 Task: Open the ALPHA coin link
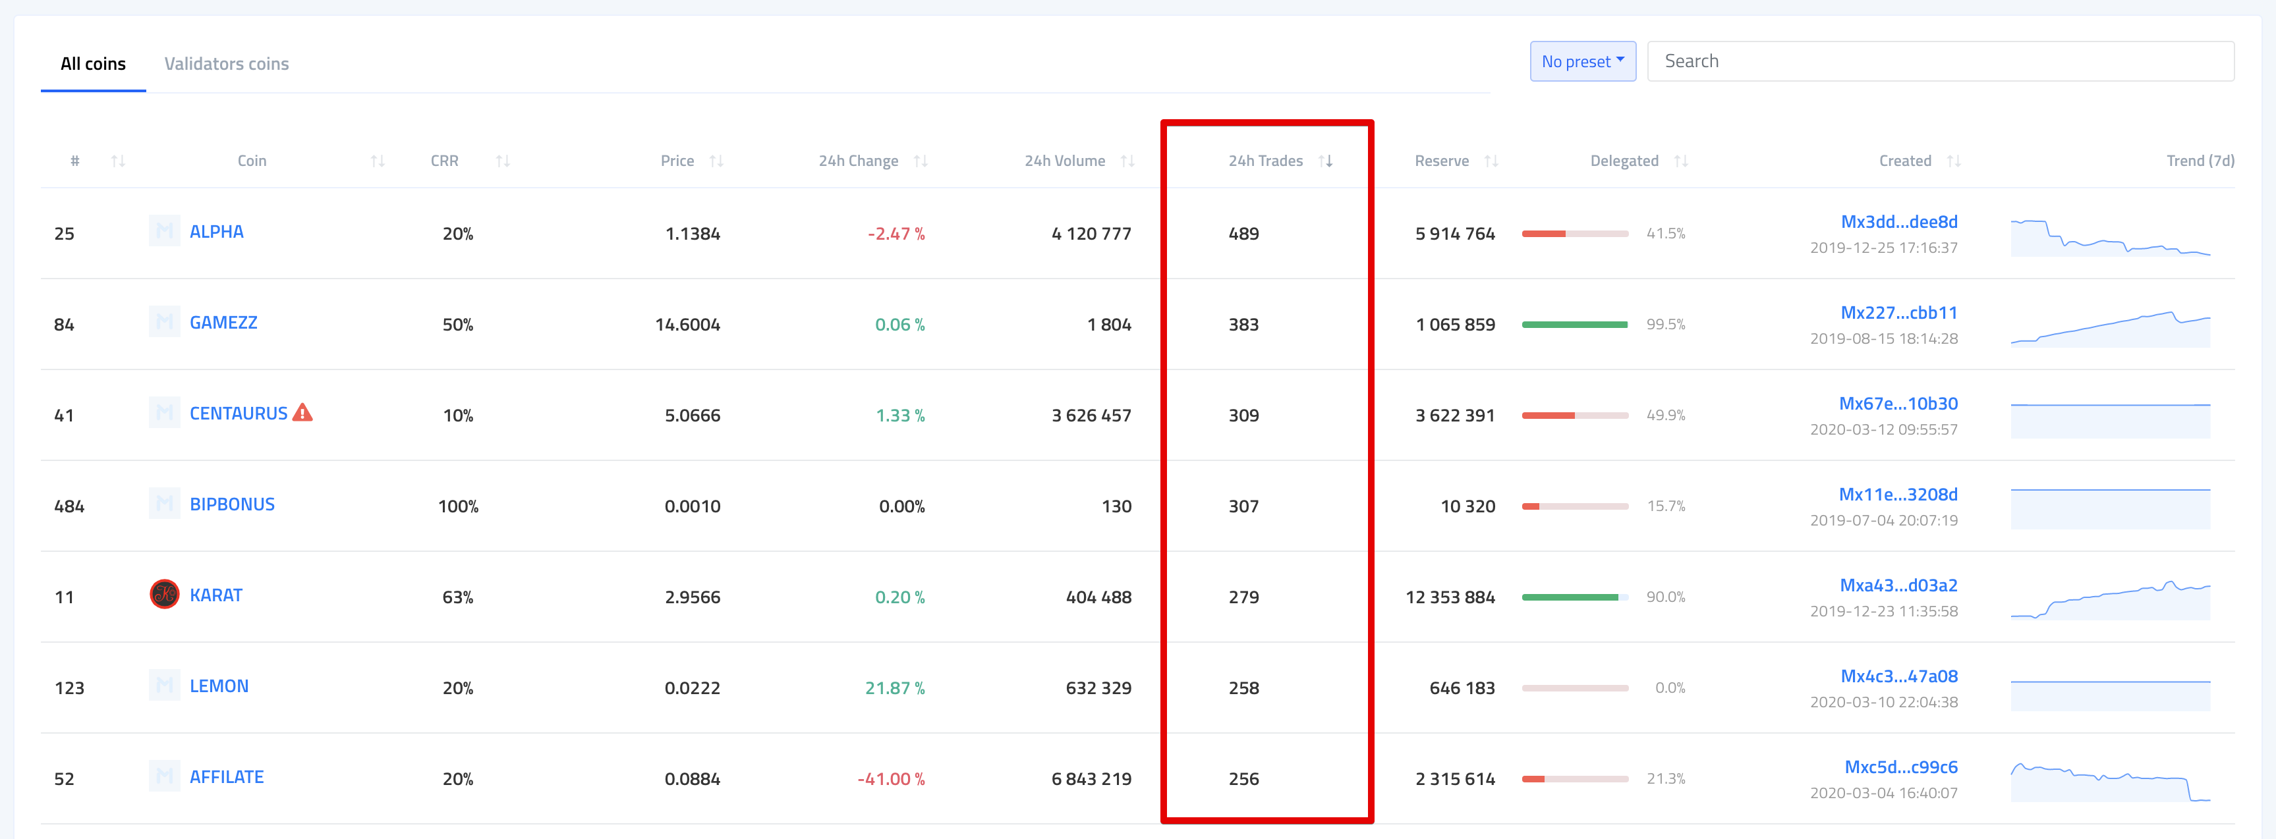click(217, 231)
